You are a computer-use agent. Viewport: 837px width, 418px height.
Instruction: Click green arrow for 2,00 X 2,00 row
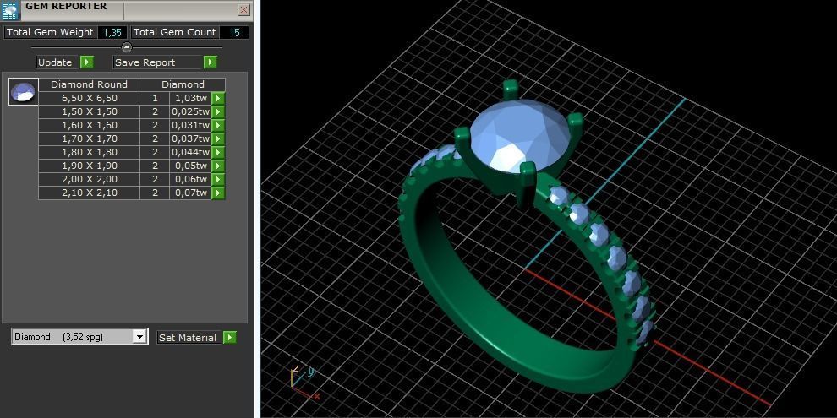218,179
